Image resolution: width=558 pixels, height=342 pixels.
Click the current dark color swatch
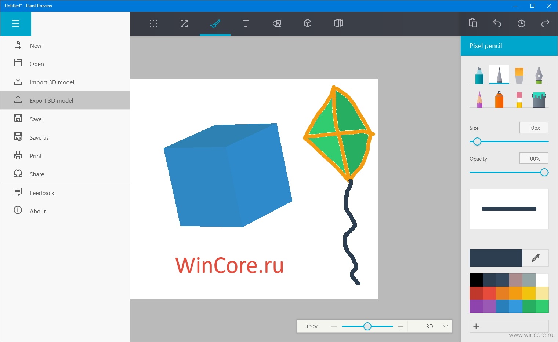496,258
